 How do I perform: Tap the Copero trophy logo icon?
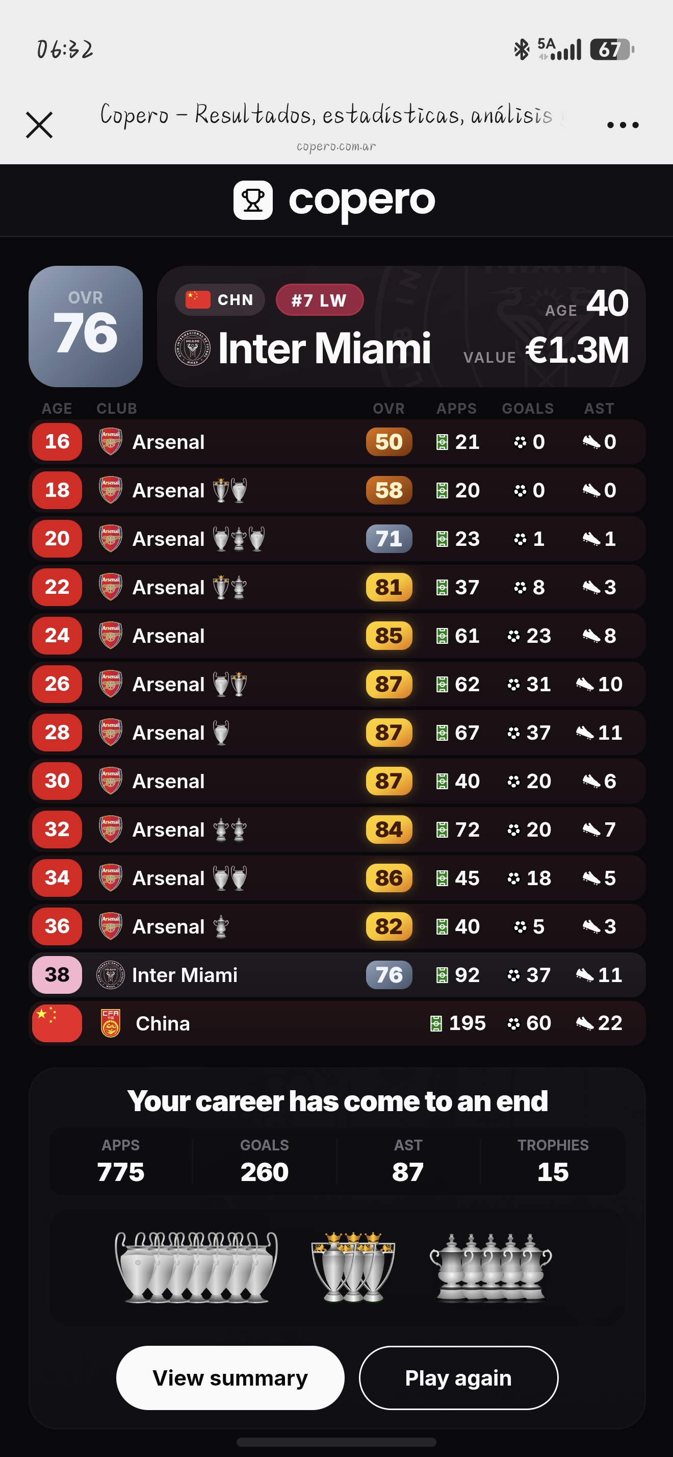(253, 200)
